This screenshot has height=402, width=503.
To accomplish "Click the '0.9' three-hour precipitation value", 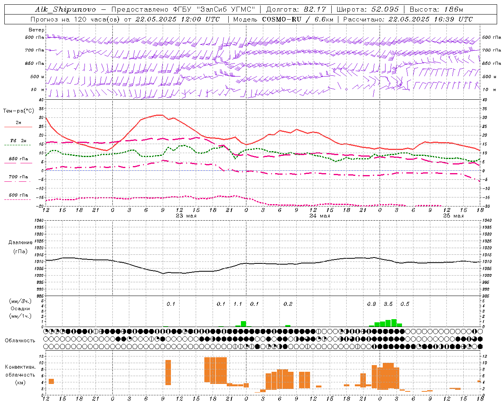I will (x=371, y=304).
